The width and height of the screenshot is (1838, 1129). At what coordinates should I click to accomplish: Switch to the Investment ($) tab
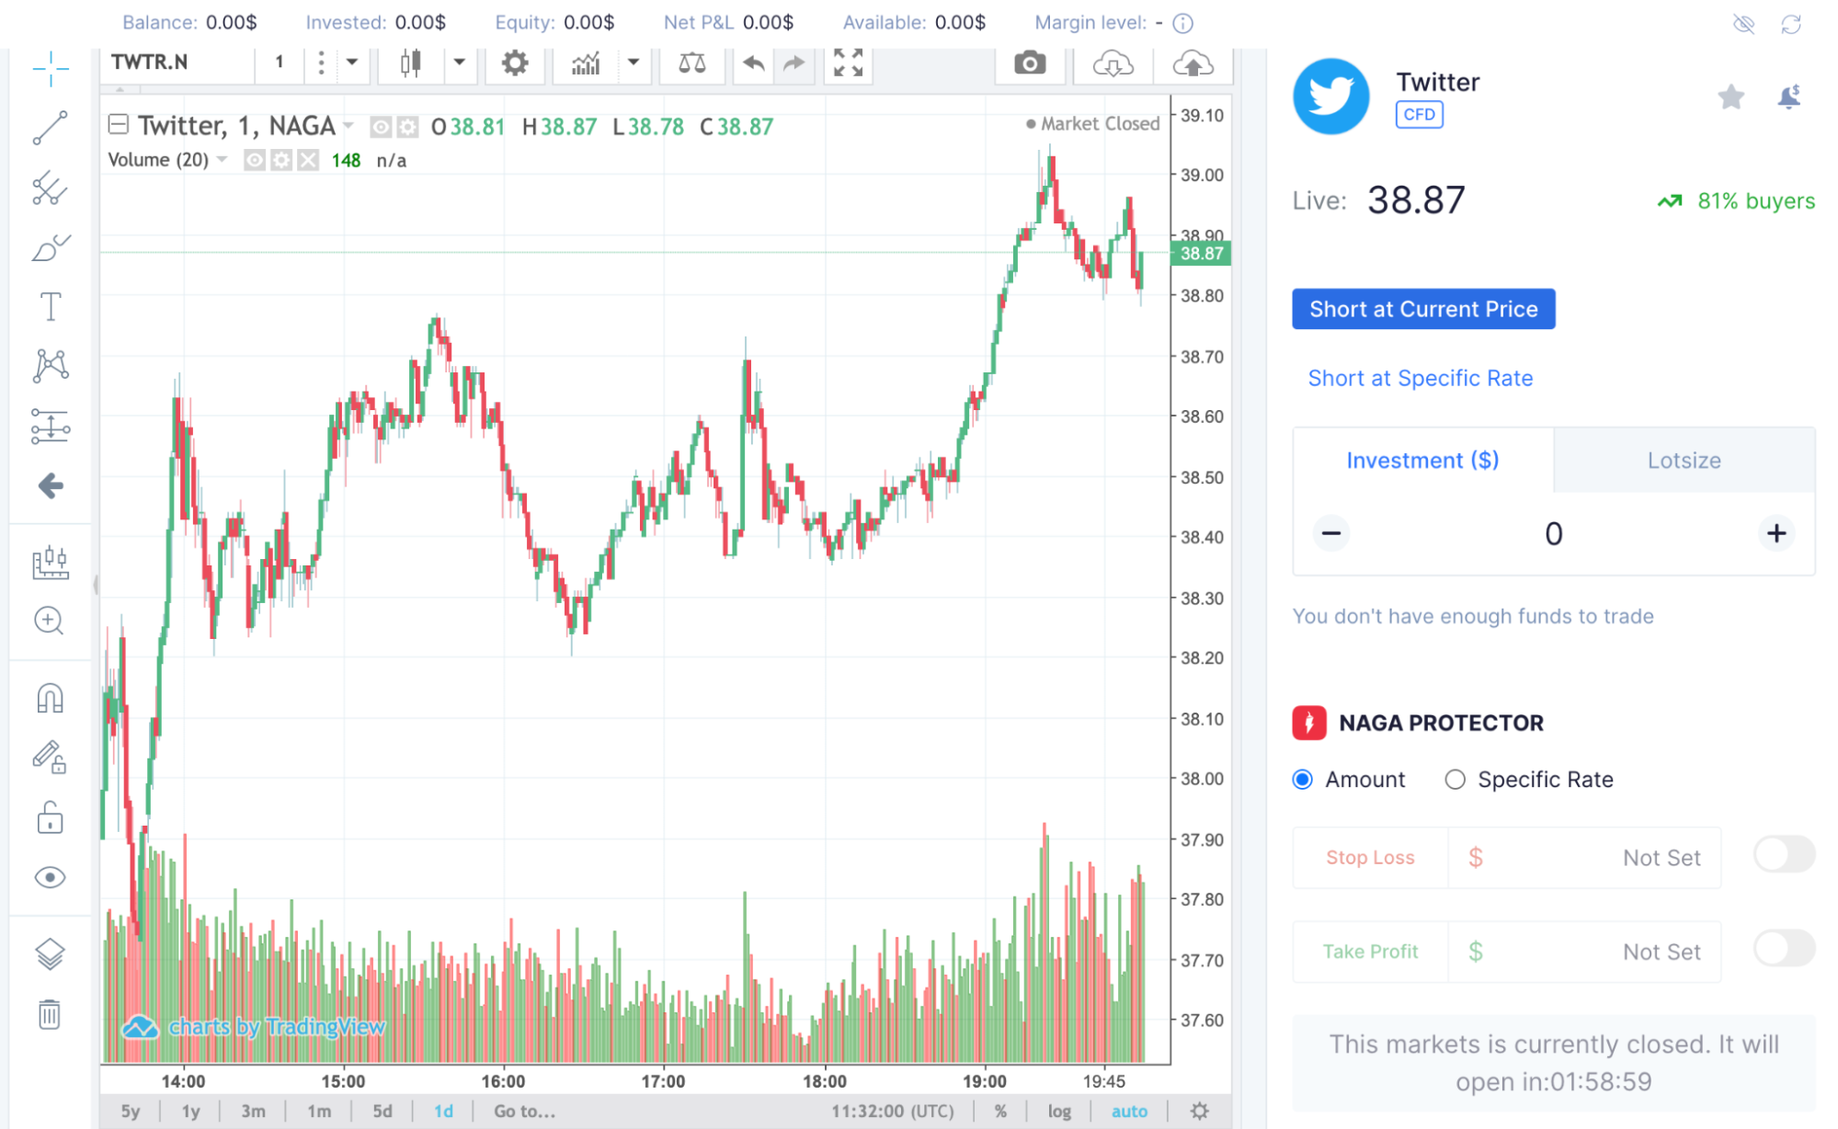pos(1422,460)
